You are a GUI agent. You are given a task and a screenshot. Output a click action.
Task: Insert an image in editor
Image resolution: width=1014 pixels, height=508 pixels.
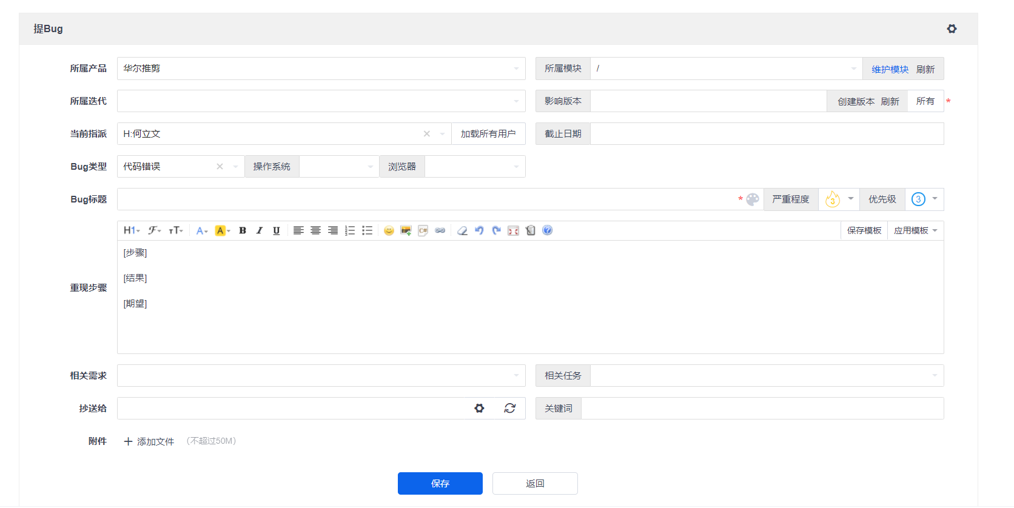pos(406,230)
